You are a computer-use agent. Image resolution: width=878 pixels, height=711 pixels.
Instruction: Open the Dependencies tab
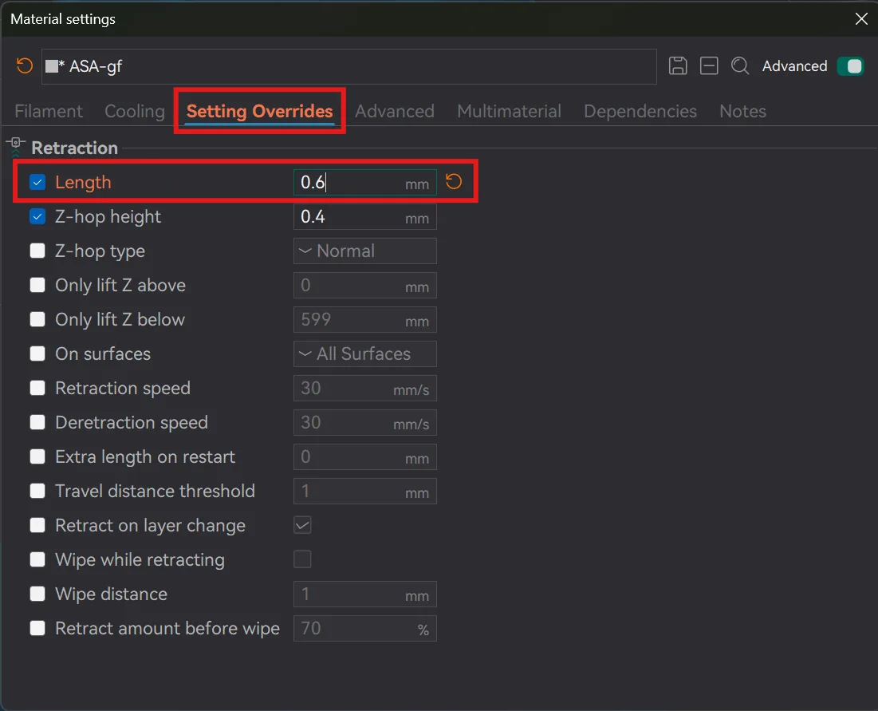pyautogui.click(x=640, y=111)
